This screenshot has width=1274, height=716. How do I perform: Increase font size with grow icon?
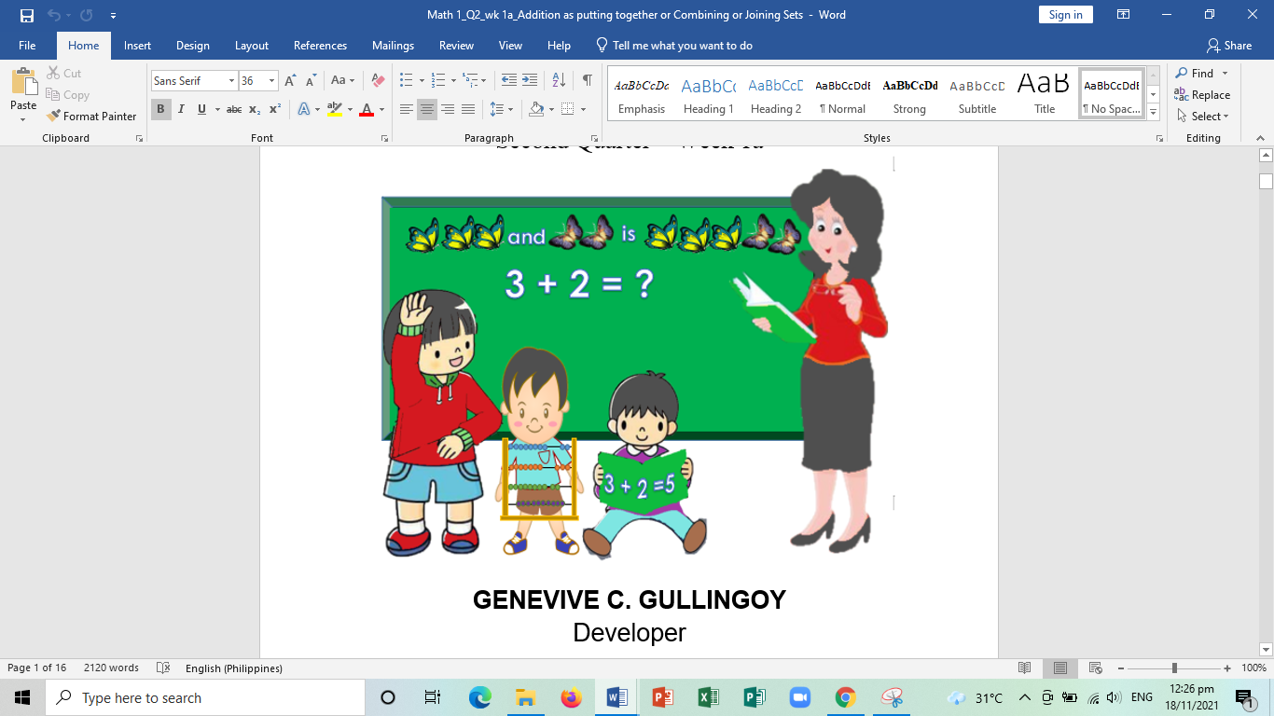pyautogui.click(x=290, y=81)
